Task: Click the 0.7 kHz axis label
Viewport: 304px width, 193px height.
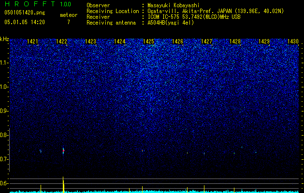Action: point(4,159)
